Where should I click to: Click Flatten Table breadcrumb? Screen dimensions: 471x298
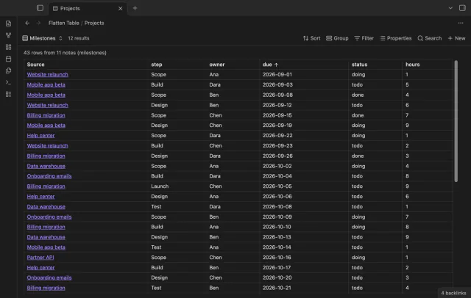(x=64, y=23)
